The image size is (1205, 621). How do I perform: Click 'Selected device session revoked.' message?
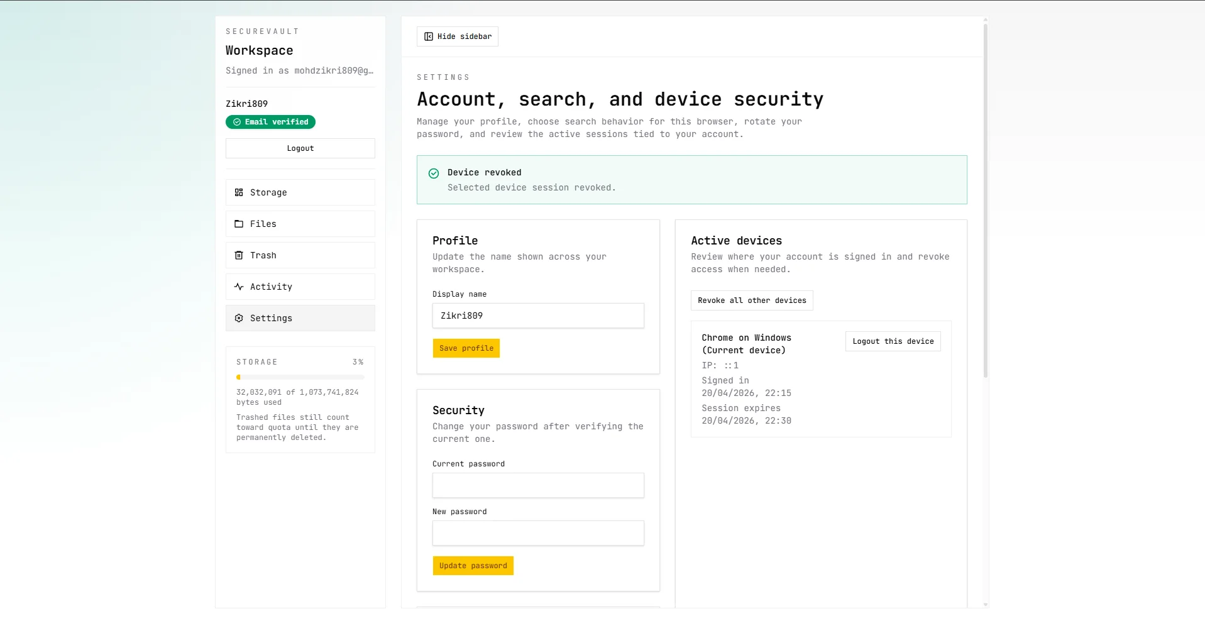coord(532,187)
